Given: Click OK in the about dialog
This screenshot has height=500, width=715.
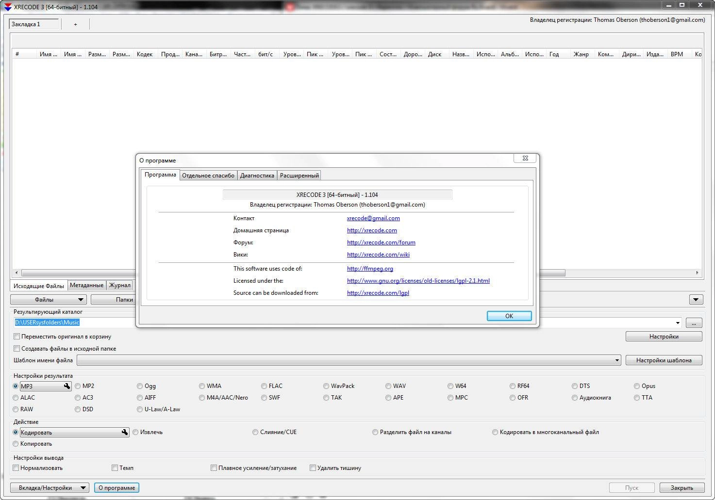Looking at the screenshot, I should 509,316.
